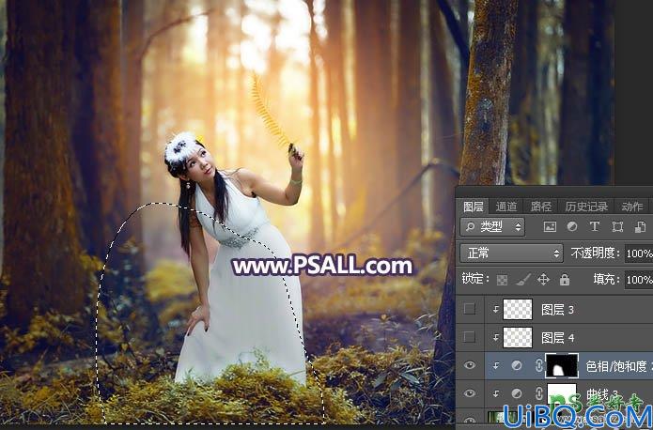This screenshot has height=430, width=653.
Task: Select 图层 3 thumbnail
Action: click(x=518, y=309)
